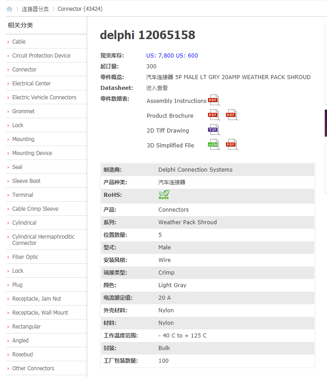The image size is (327, 377).
Task: Select the Sleeve Boot category
Action: [x=27, y=181]
